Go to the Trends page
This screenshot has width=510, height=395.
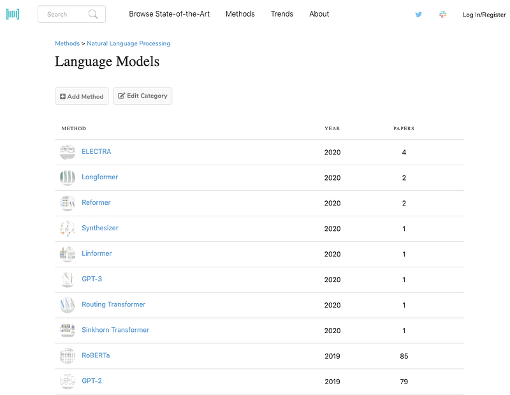click(x=282, y=14)
